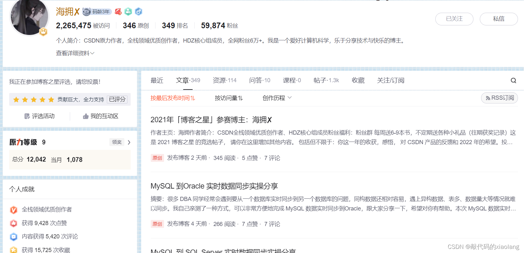Click the 个人简介 description text

coord(231,41)
